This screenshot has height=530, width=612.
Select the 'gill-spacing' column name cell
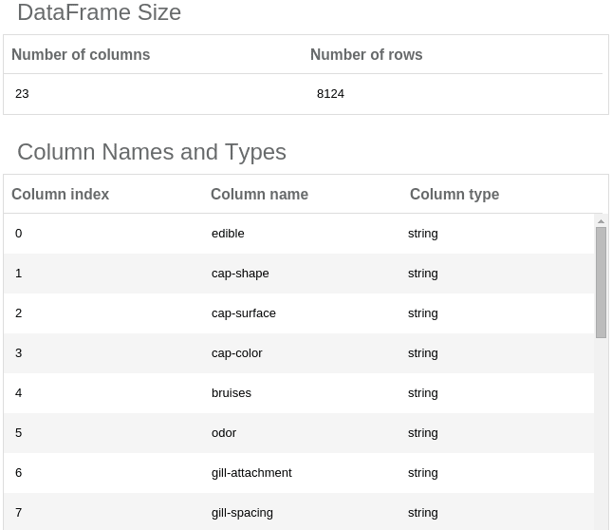tap(242, 512)
